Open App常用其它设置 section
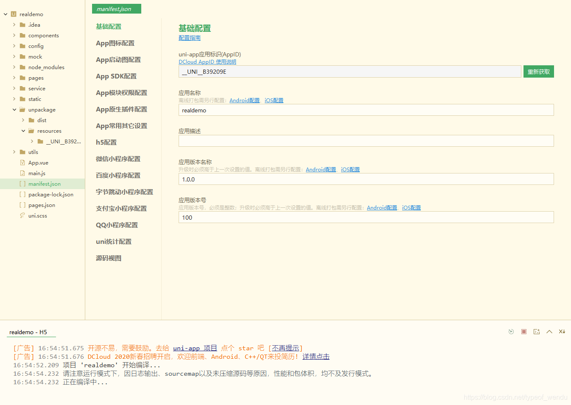This screenshot has height=405, width=571. [x=121, y=126]
